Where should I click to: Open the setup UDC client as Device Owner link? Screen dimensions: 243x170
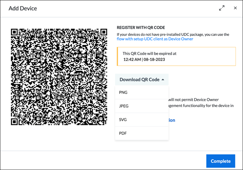[x=155, y=39]
